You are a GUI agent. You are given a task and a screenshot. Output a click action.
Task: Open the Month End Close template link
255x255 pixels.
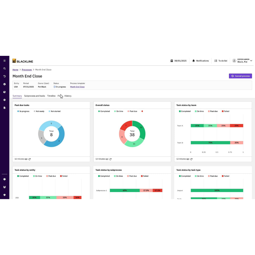pyautogui.click(x=77, y=87)
